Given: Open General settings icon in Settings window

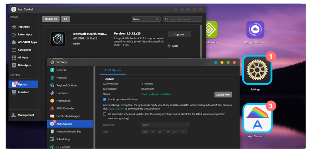Looking at the screenshot, I should point(52,70).
